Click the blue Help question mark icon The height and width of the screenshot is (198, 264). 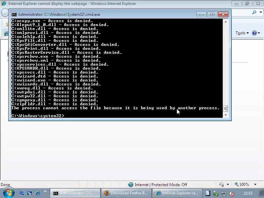point(254,33)
